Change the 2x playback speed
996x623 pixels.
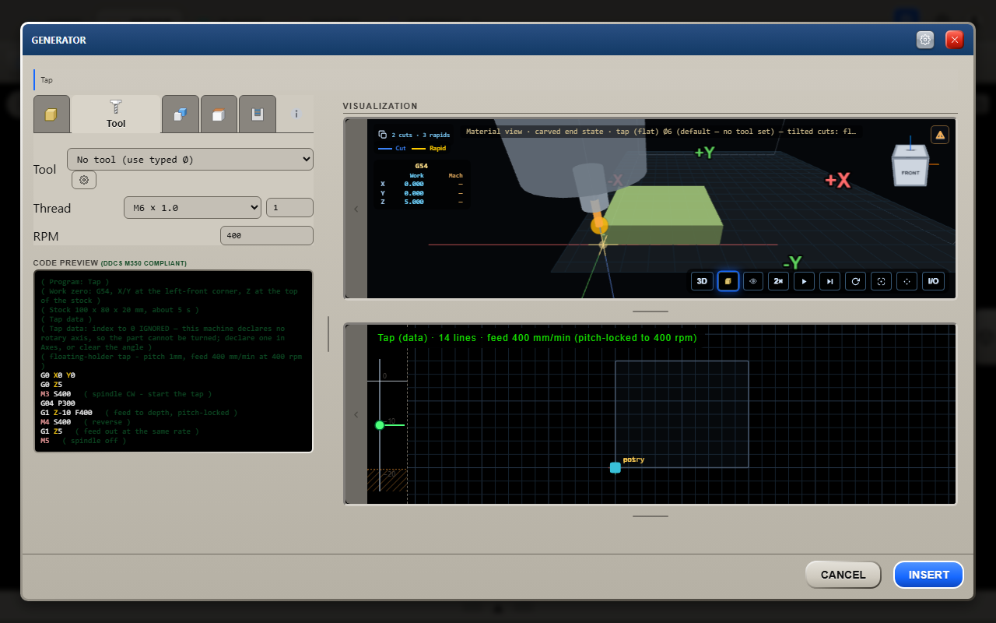[778, 281]
